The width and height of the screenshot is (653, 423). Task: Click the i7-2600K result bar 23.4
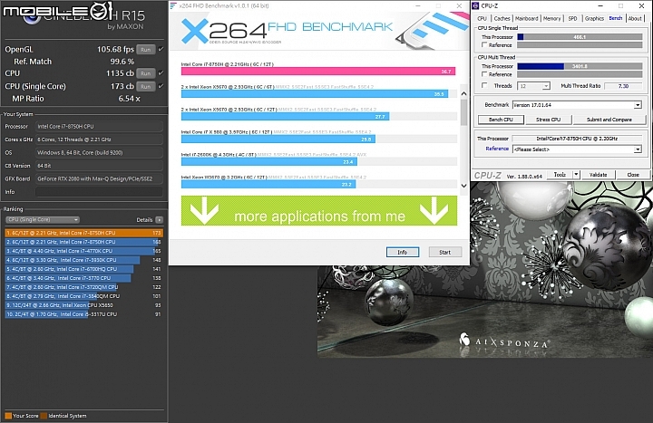point(269,162)
